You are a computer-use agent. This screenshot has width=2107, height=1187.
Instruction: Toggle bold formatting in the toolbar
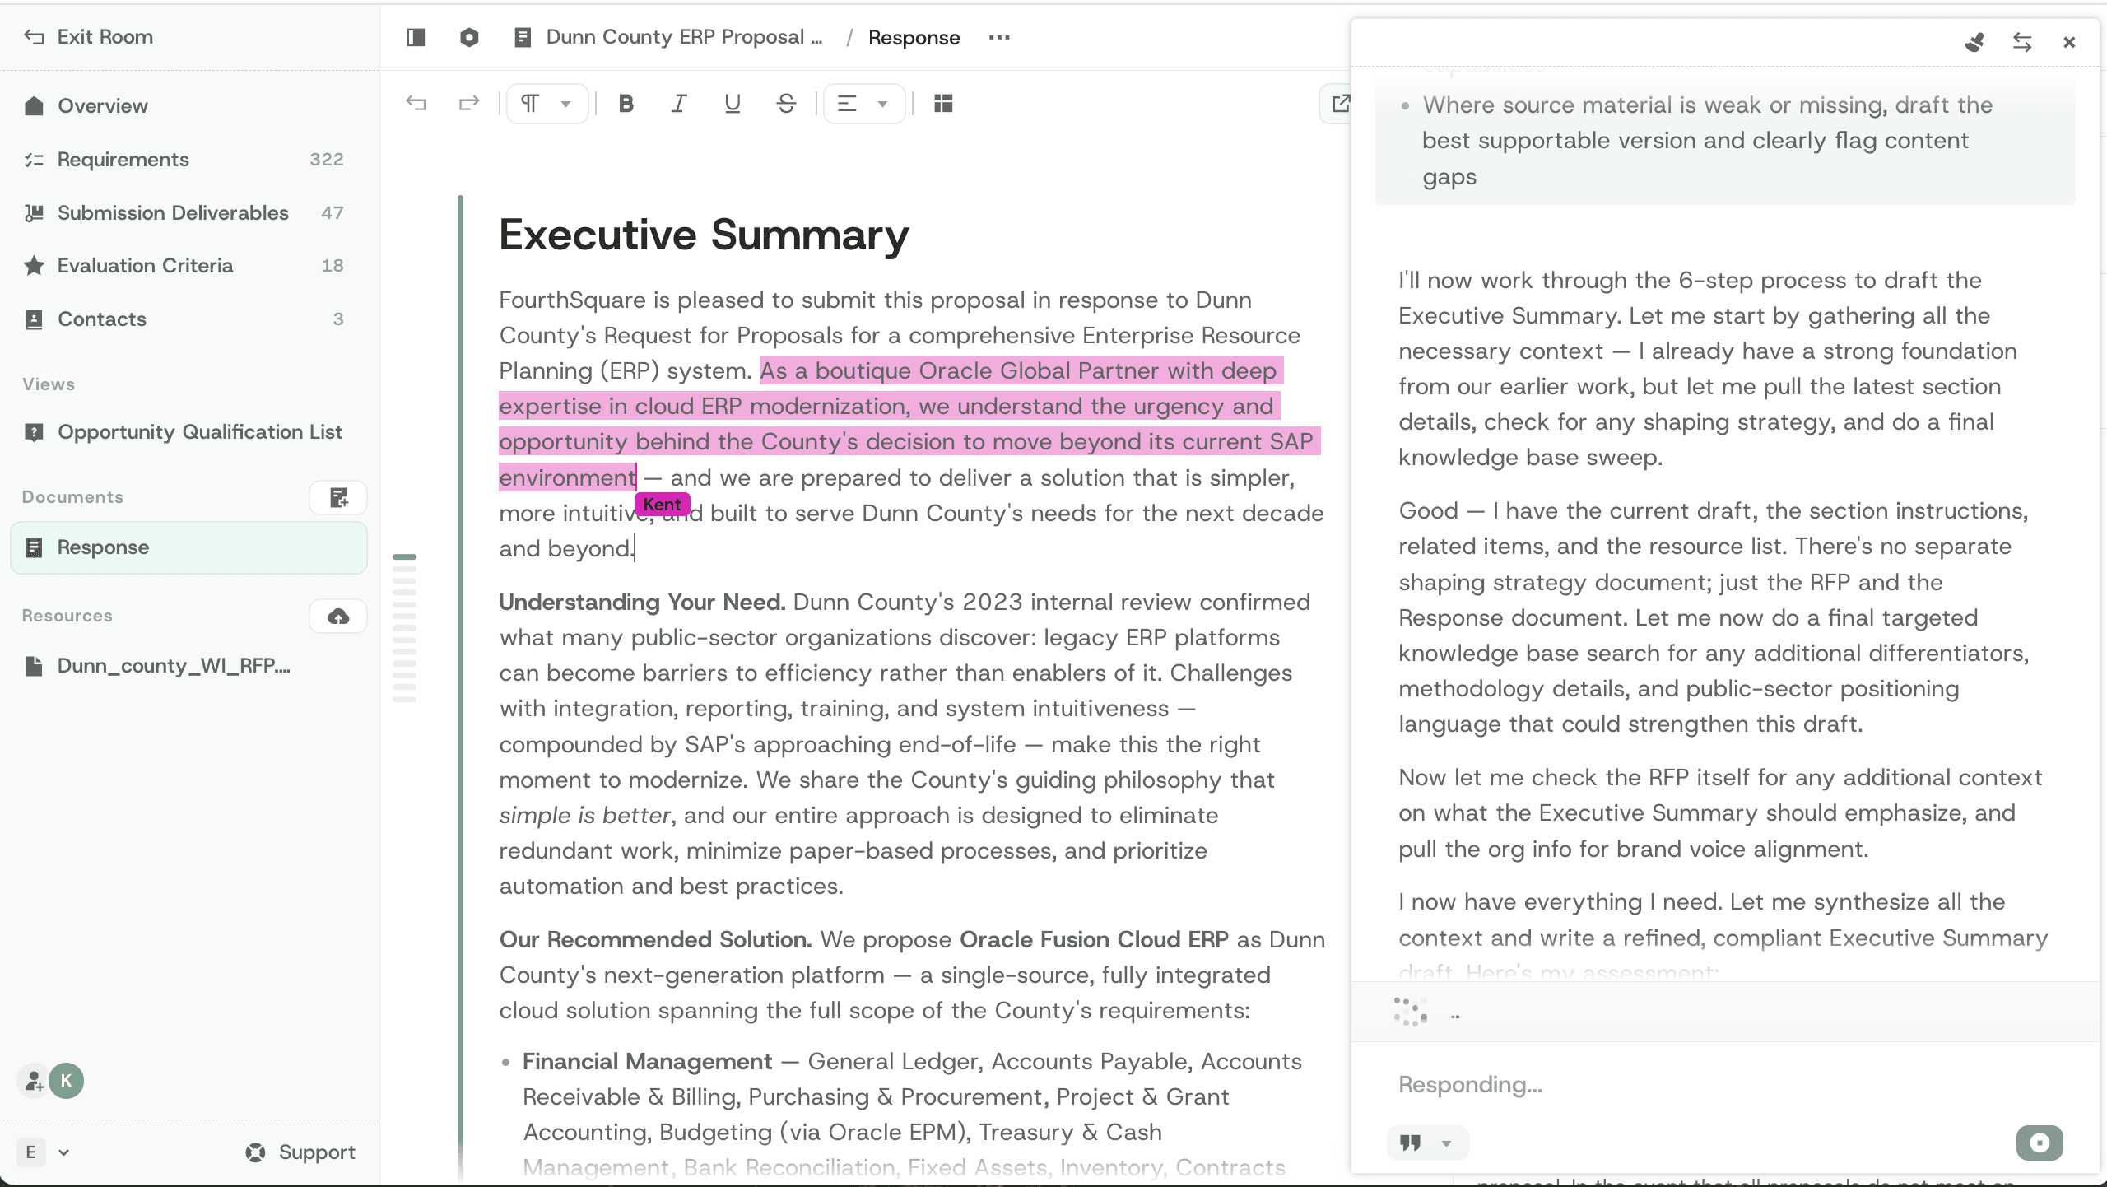click(626, 103)
